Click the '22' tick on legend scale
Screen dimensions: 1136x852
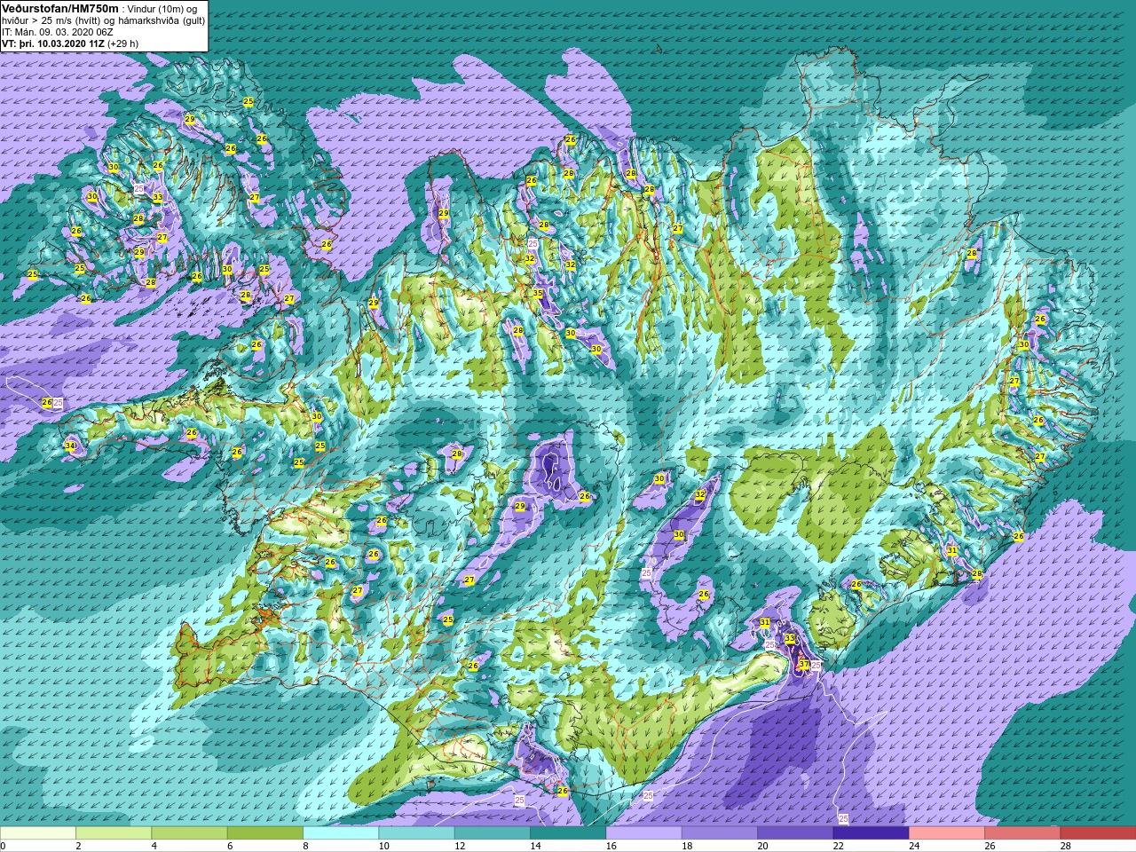(x=838, y=847)
